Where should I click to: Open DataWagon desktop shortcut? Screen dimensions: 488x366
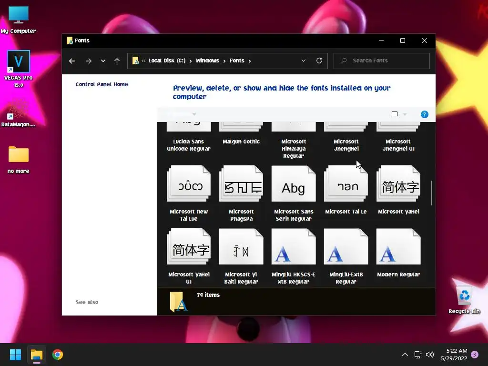tap(18, 113)
